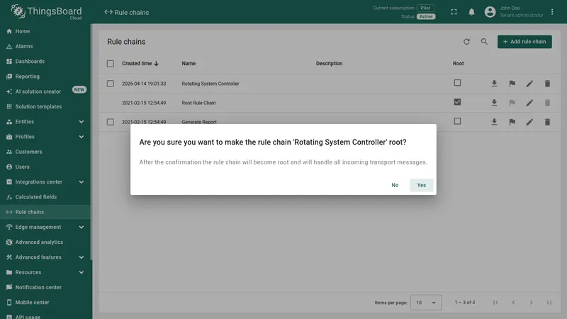567x319 pixels.
Task: Expand Advanced features chevron
Action: pyautogui.click(x=82, y=257)
